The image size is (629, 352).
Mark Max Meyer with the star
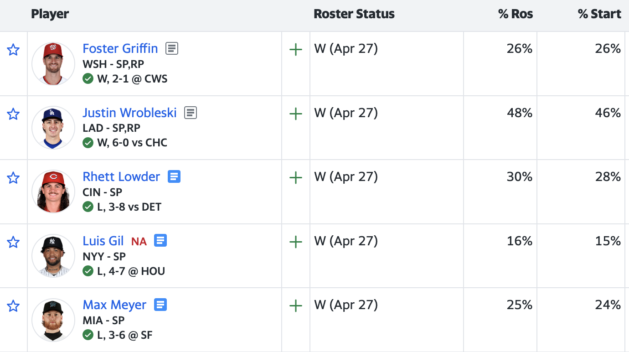(13, 306)
